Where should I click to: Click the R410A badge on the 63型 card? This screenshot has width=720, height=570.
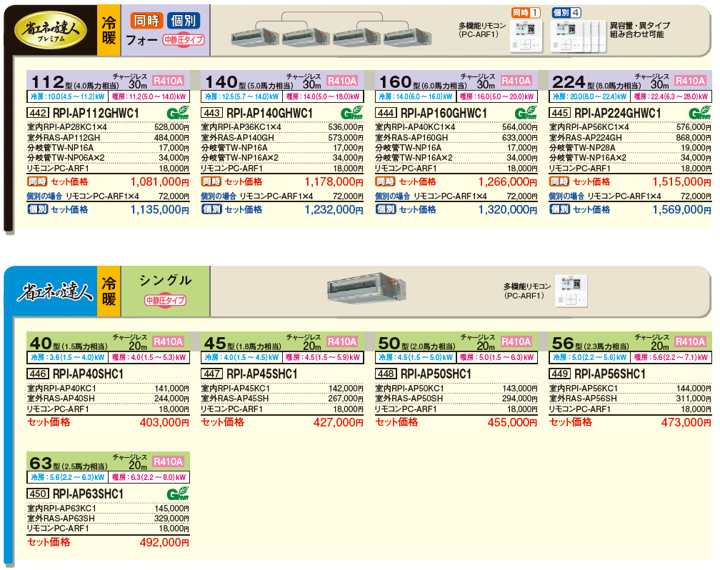(x=168, y=461)
